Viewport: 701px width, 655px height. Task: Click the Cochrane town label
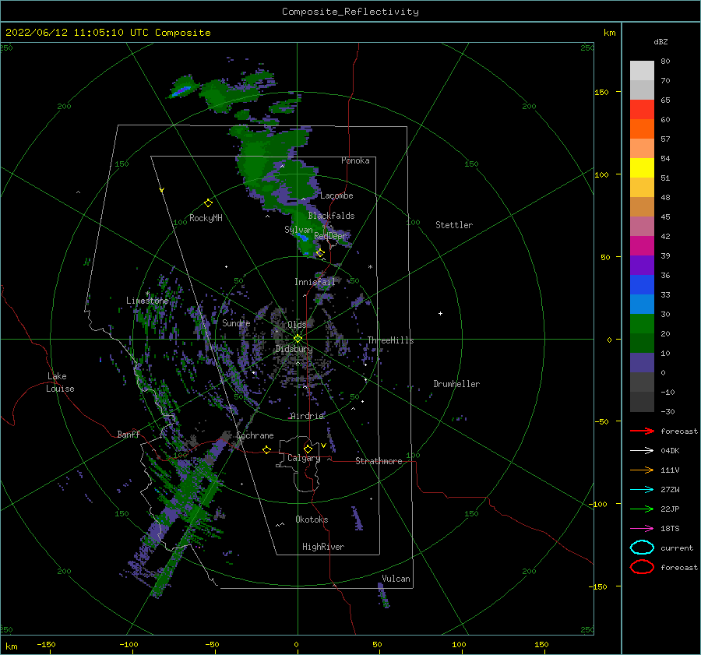pyautogui.click(x=255, y=435)
